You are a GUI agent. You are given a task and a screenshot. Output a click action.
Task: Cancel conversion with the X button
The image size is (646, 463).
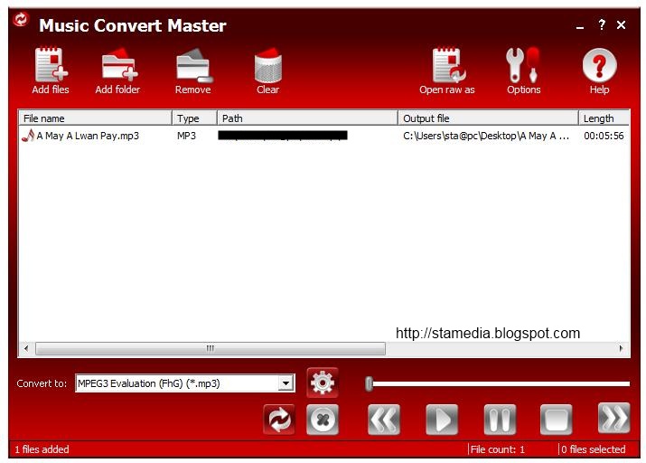pos(323,420)
